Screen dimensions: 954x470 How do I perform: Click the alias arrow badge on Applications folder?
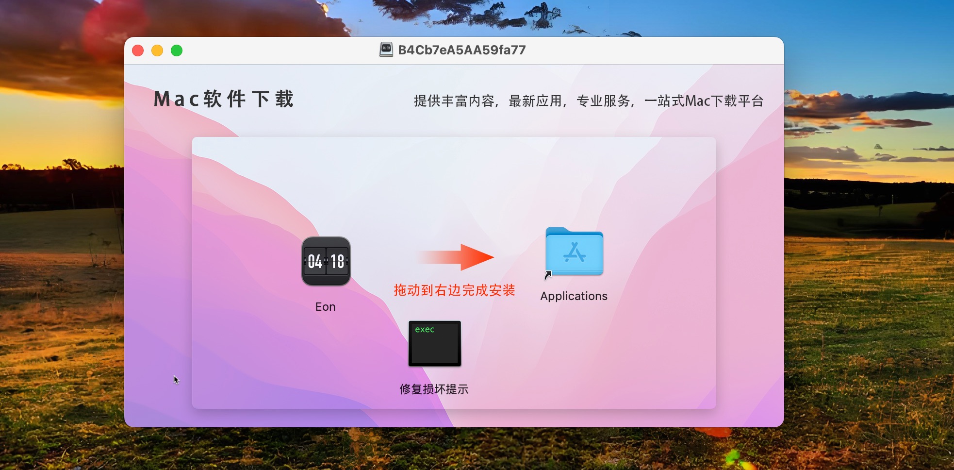click(x=548, y=275)
